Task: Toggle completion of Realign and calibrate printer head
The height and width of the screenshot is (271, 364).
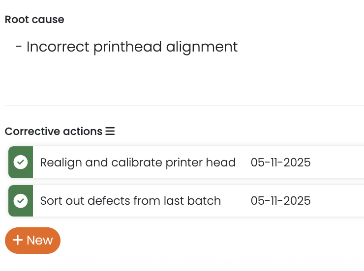Action: point(21,162)
